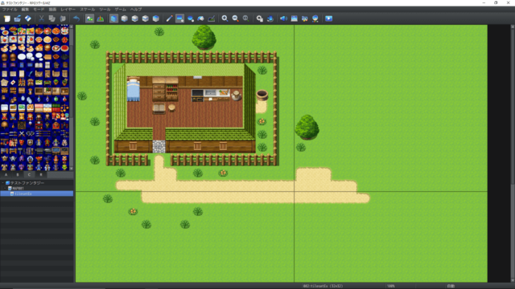Screen dimensions: 515x289
Task: Restore down the application window
Action: tap(496, 3)
